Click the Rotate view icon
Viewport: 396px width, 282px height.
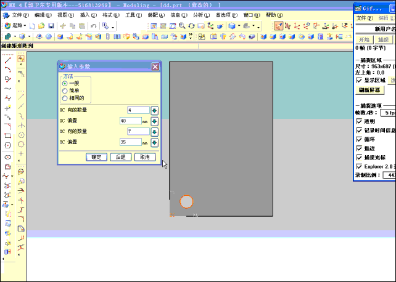click(191, 26)
